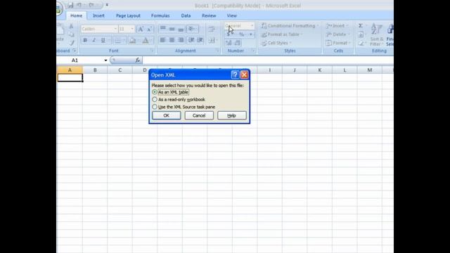
Task: Click the Redo icon in the Quick Access Toolbar
Action: 91,5
